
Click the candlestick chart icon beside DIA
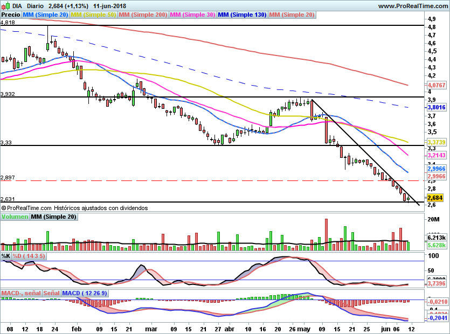[5, 6]
